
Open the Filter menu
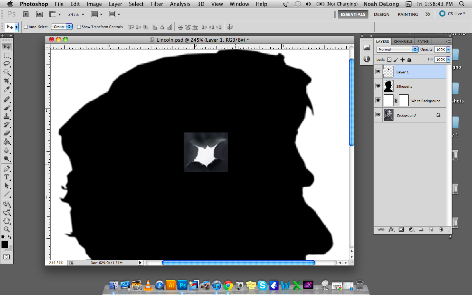click(157, 4)
